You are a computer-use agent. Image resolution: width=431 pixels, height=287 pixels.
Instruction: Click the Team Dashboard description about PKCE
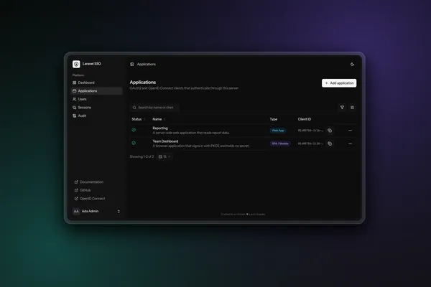click(201, 146)
